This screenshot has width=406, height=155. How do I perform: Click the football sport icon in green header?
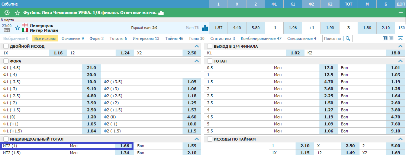(x=7, y=12)
